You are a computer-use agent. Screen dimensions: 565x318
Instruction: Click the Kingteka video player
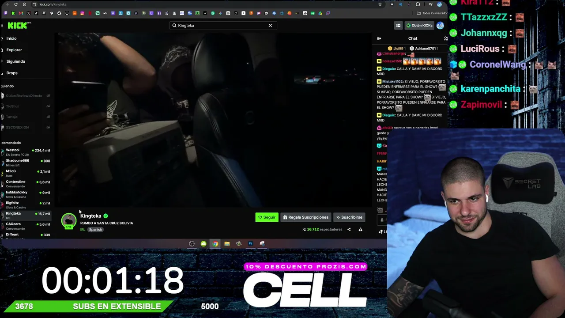[214, 119]
